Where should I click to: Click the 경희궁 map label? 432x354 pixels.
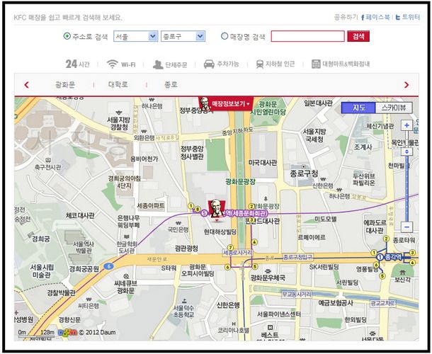click(41, 239)
